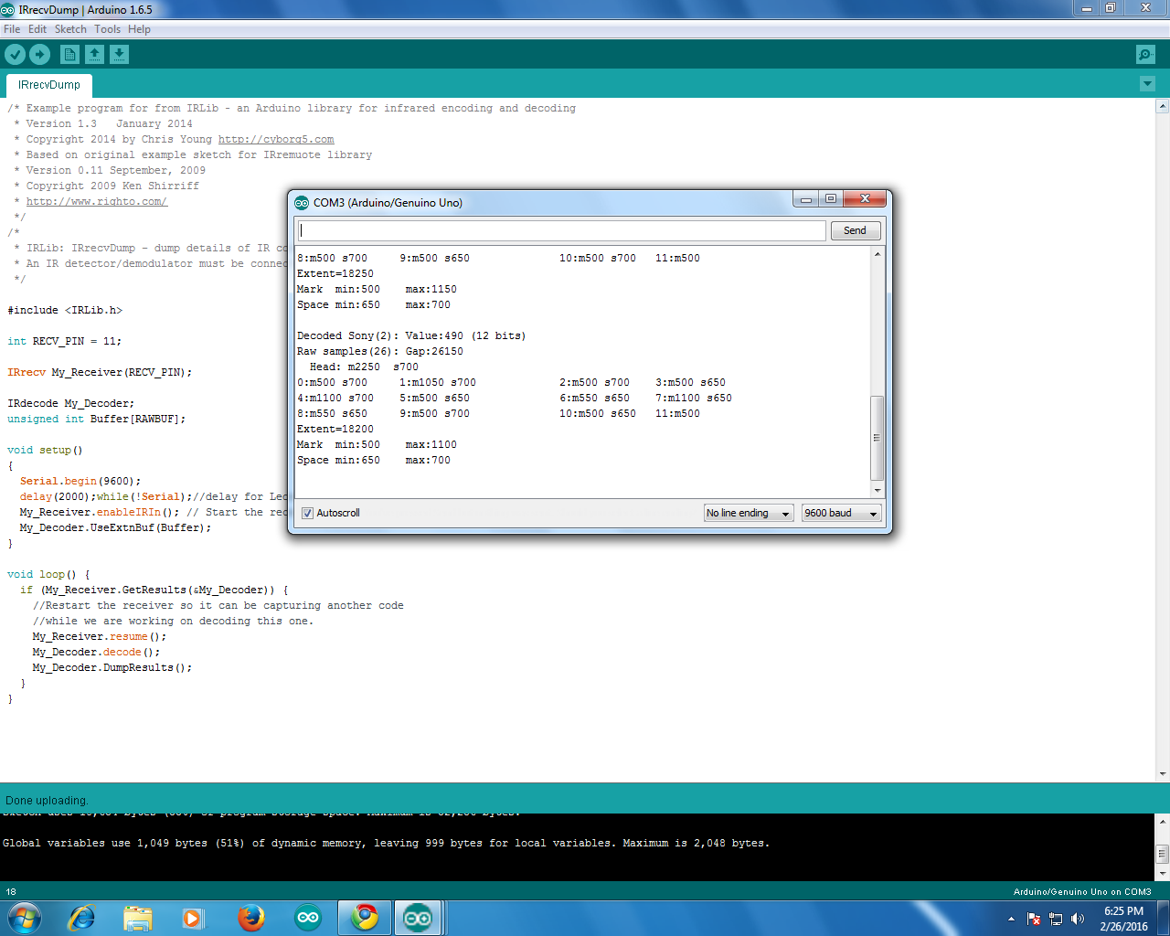Open the File menu
Screen dimensions: 1170x936
coord(12,29)
